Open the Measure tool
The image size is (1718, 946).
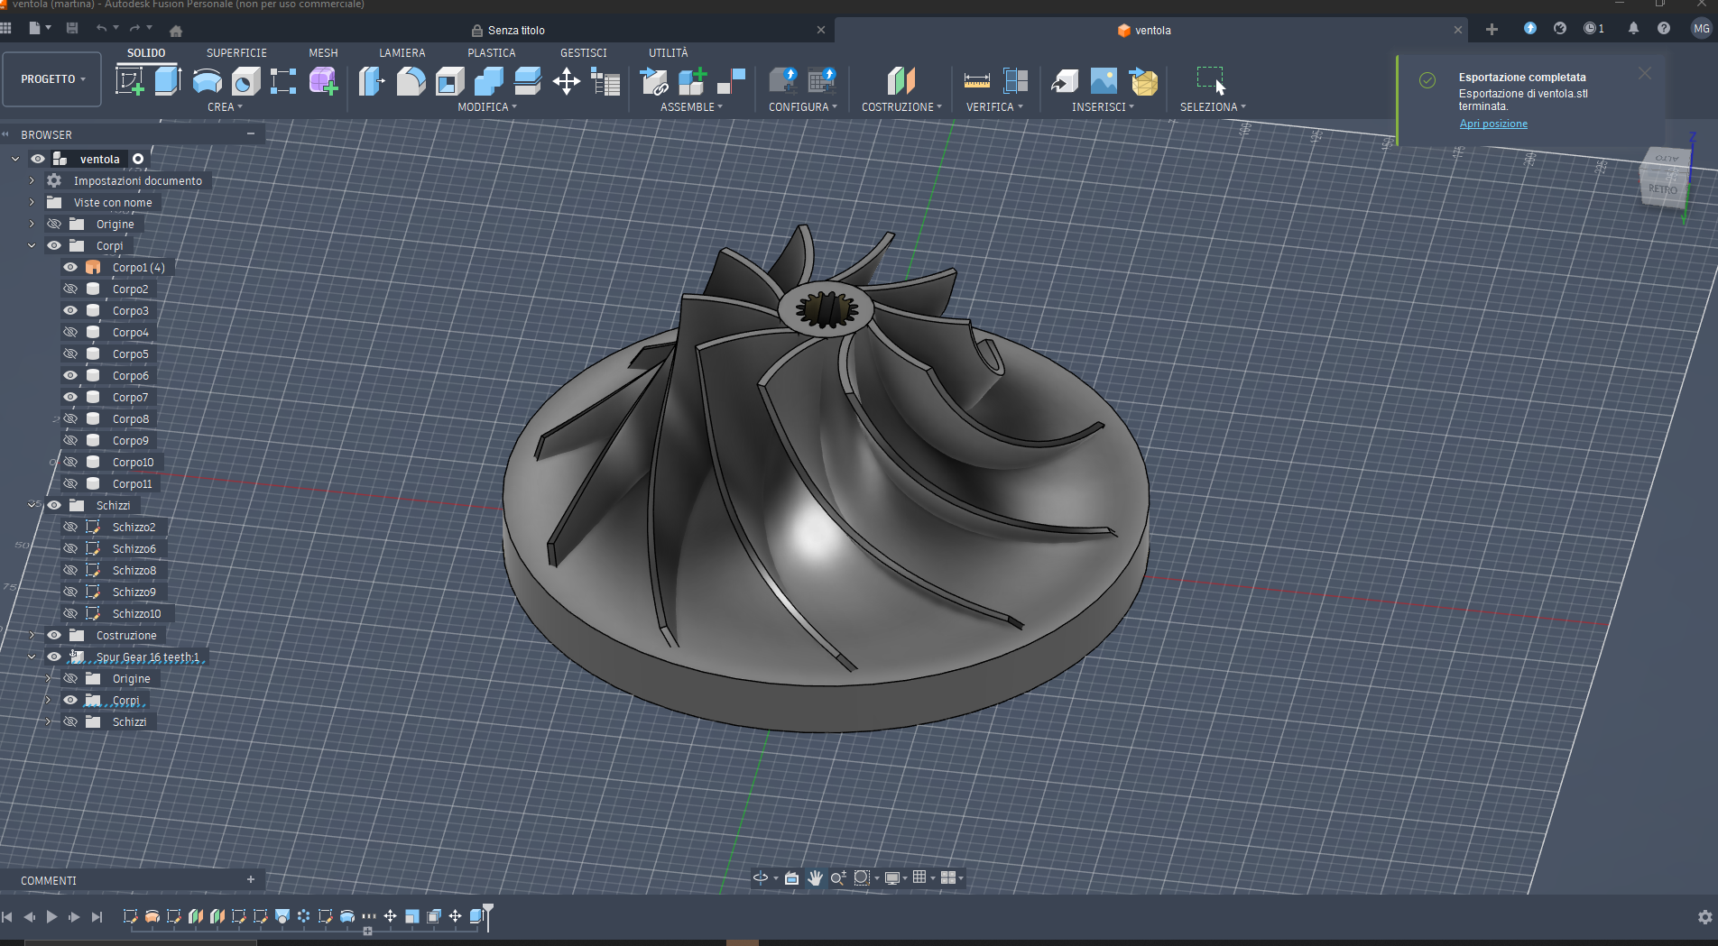976,82
